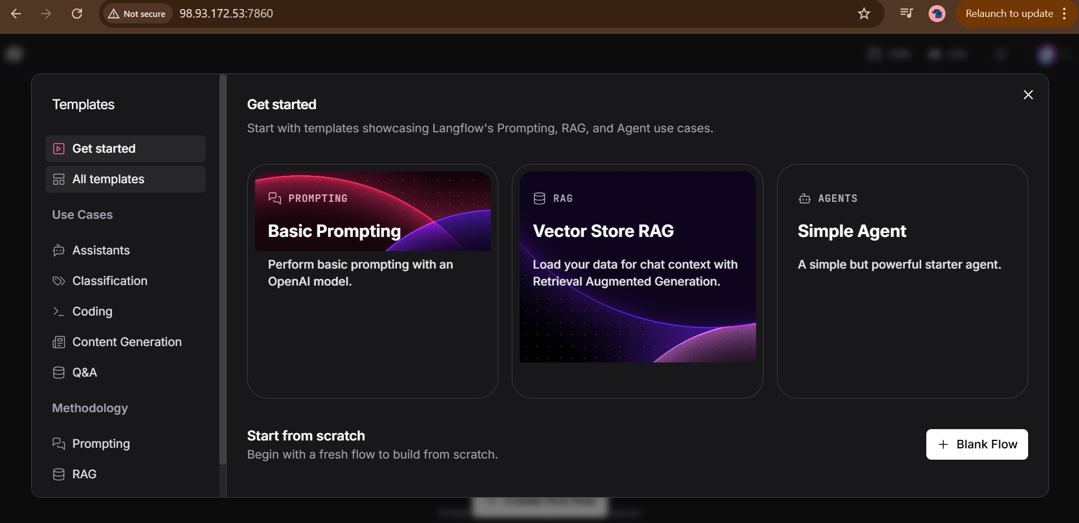Click the Coding terminal icon
The height and width of the screenshot is (523, 1079).
click(x=59, y=312)
